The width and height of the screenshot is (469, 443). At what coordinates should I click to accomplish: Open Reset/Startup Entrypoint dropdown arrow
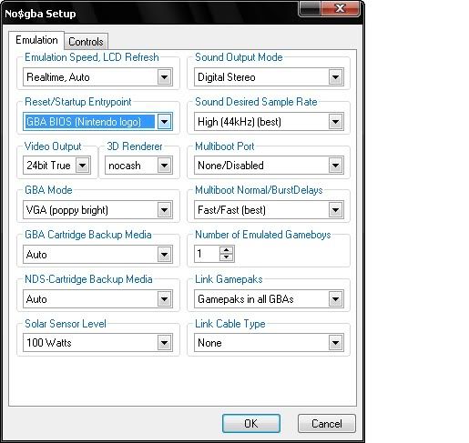[x=164, y=122]
